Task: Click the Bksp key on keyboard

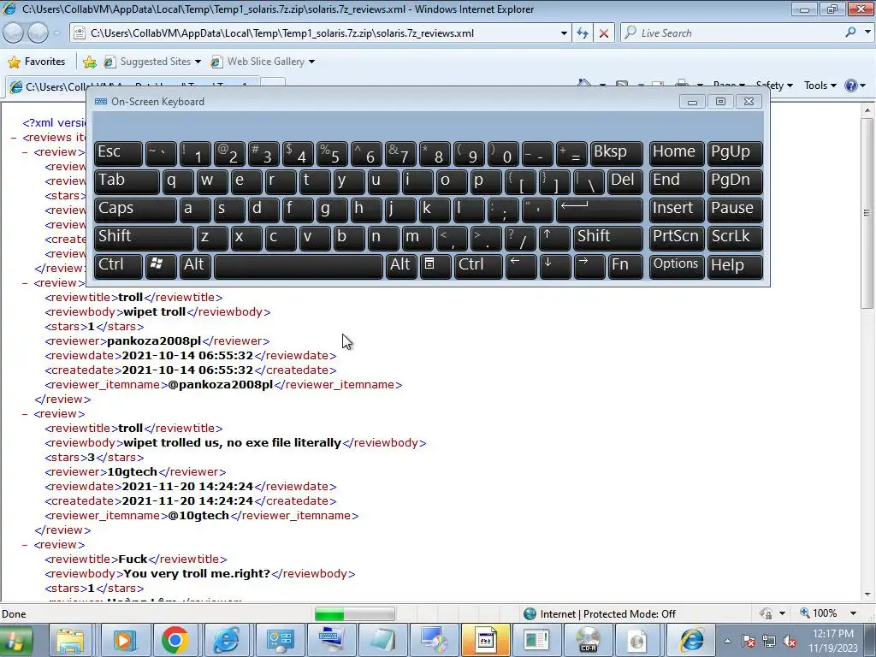Action: pyautogui.click(x=616, y=153)
